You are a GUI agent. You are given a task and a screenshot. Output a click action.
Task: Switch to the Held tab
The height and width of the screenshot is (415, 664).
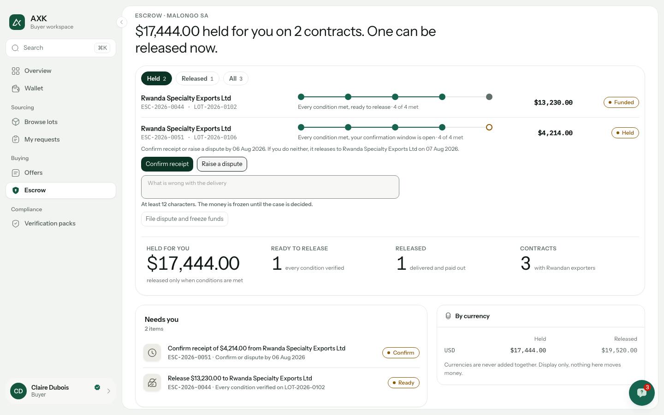tap(156, 79)
